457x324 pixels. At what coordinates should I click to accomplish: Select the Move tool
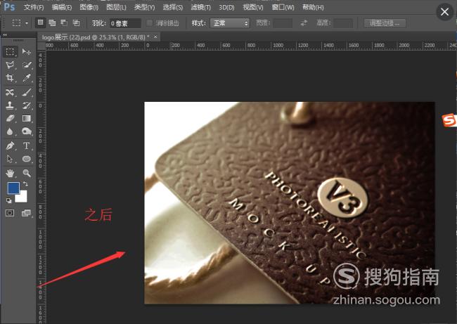[27, 51]
